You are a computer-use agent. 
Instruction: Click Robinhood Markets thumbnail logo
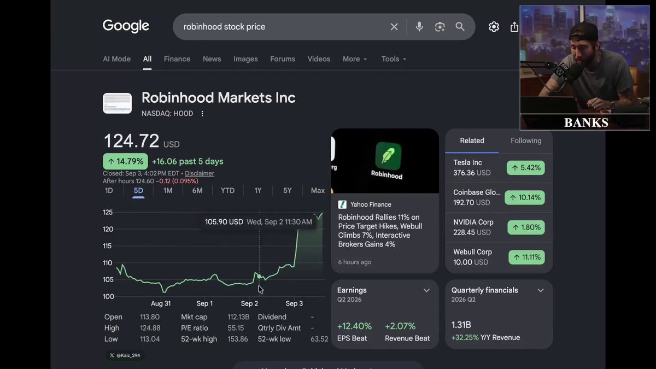(117, 103)
